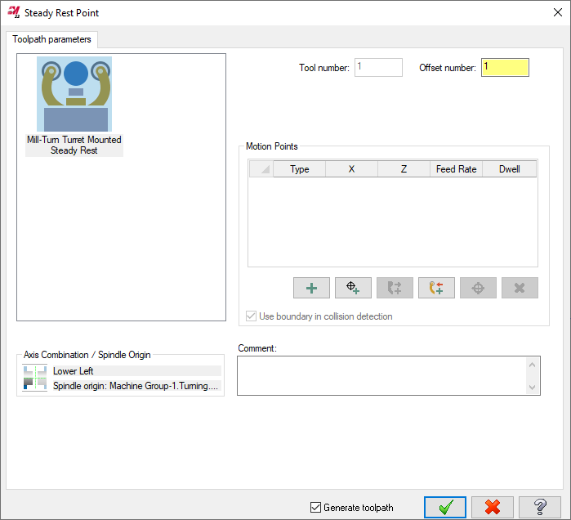Cancel with the red X button
Image resolution: width=571 pixels, height=520 pixels.
point(493,507)
